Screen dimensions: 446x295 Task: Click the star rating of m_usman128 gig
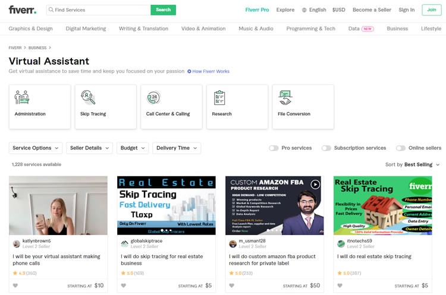[x=241, y=273]
